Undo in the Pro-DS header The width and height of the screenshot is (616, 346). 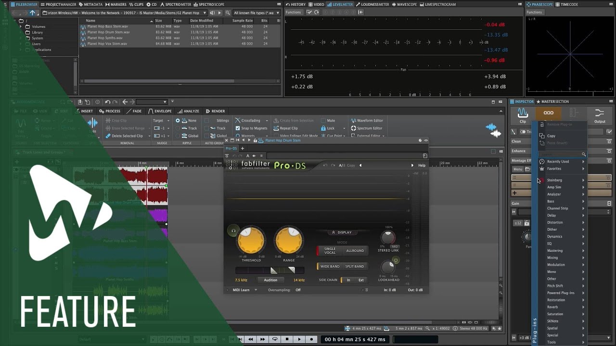(x=325, y=165)
